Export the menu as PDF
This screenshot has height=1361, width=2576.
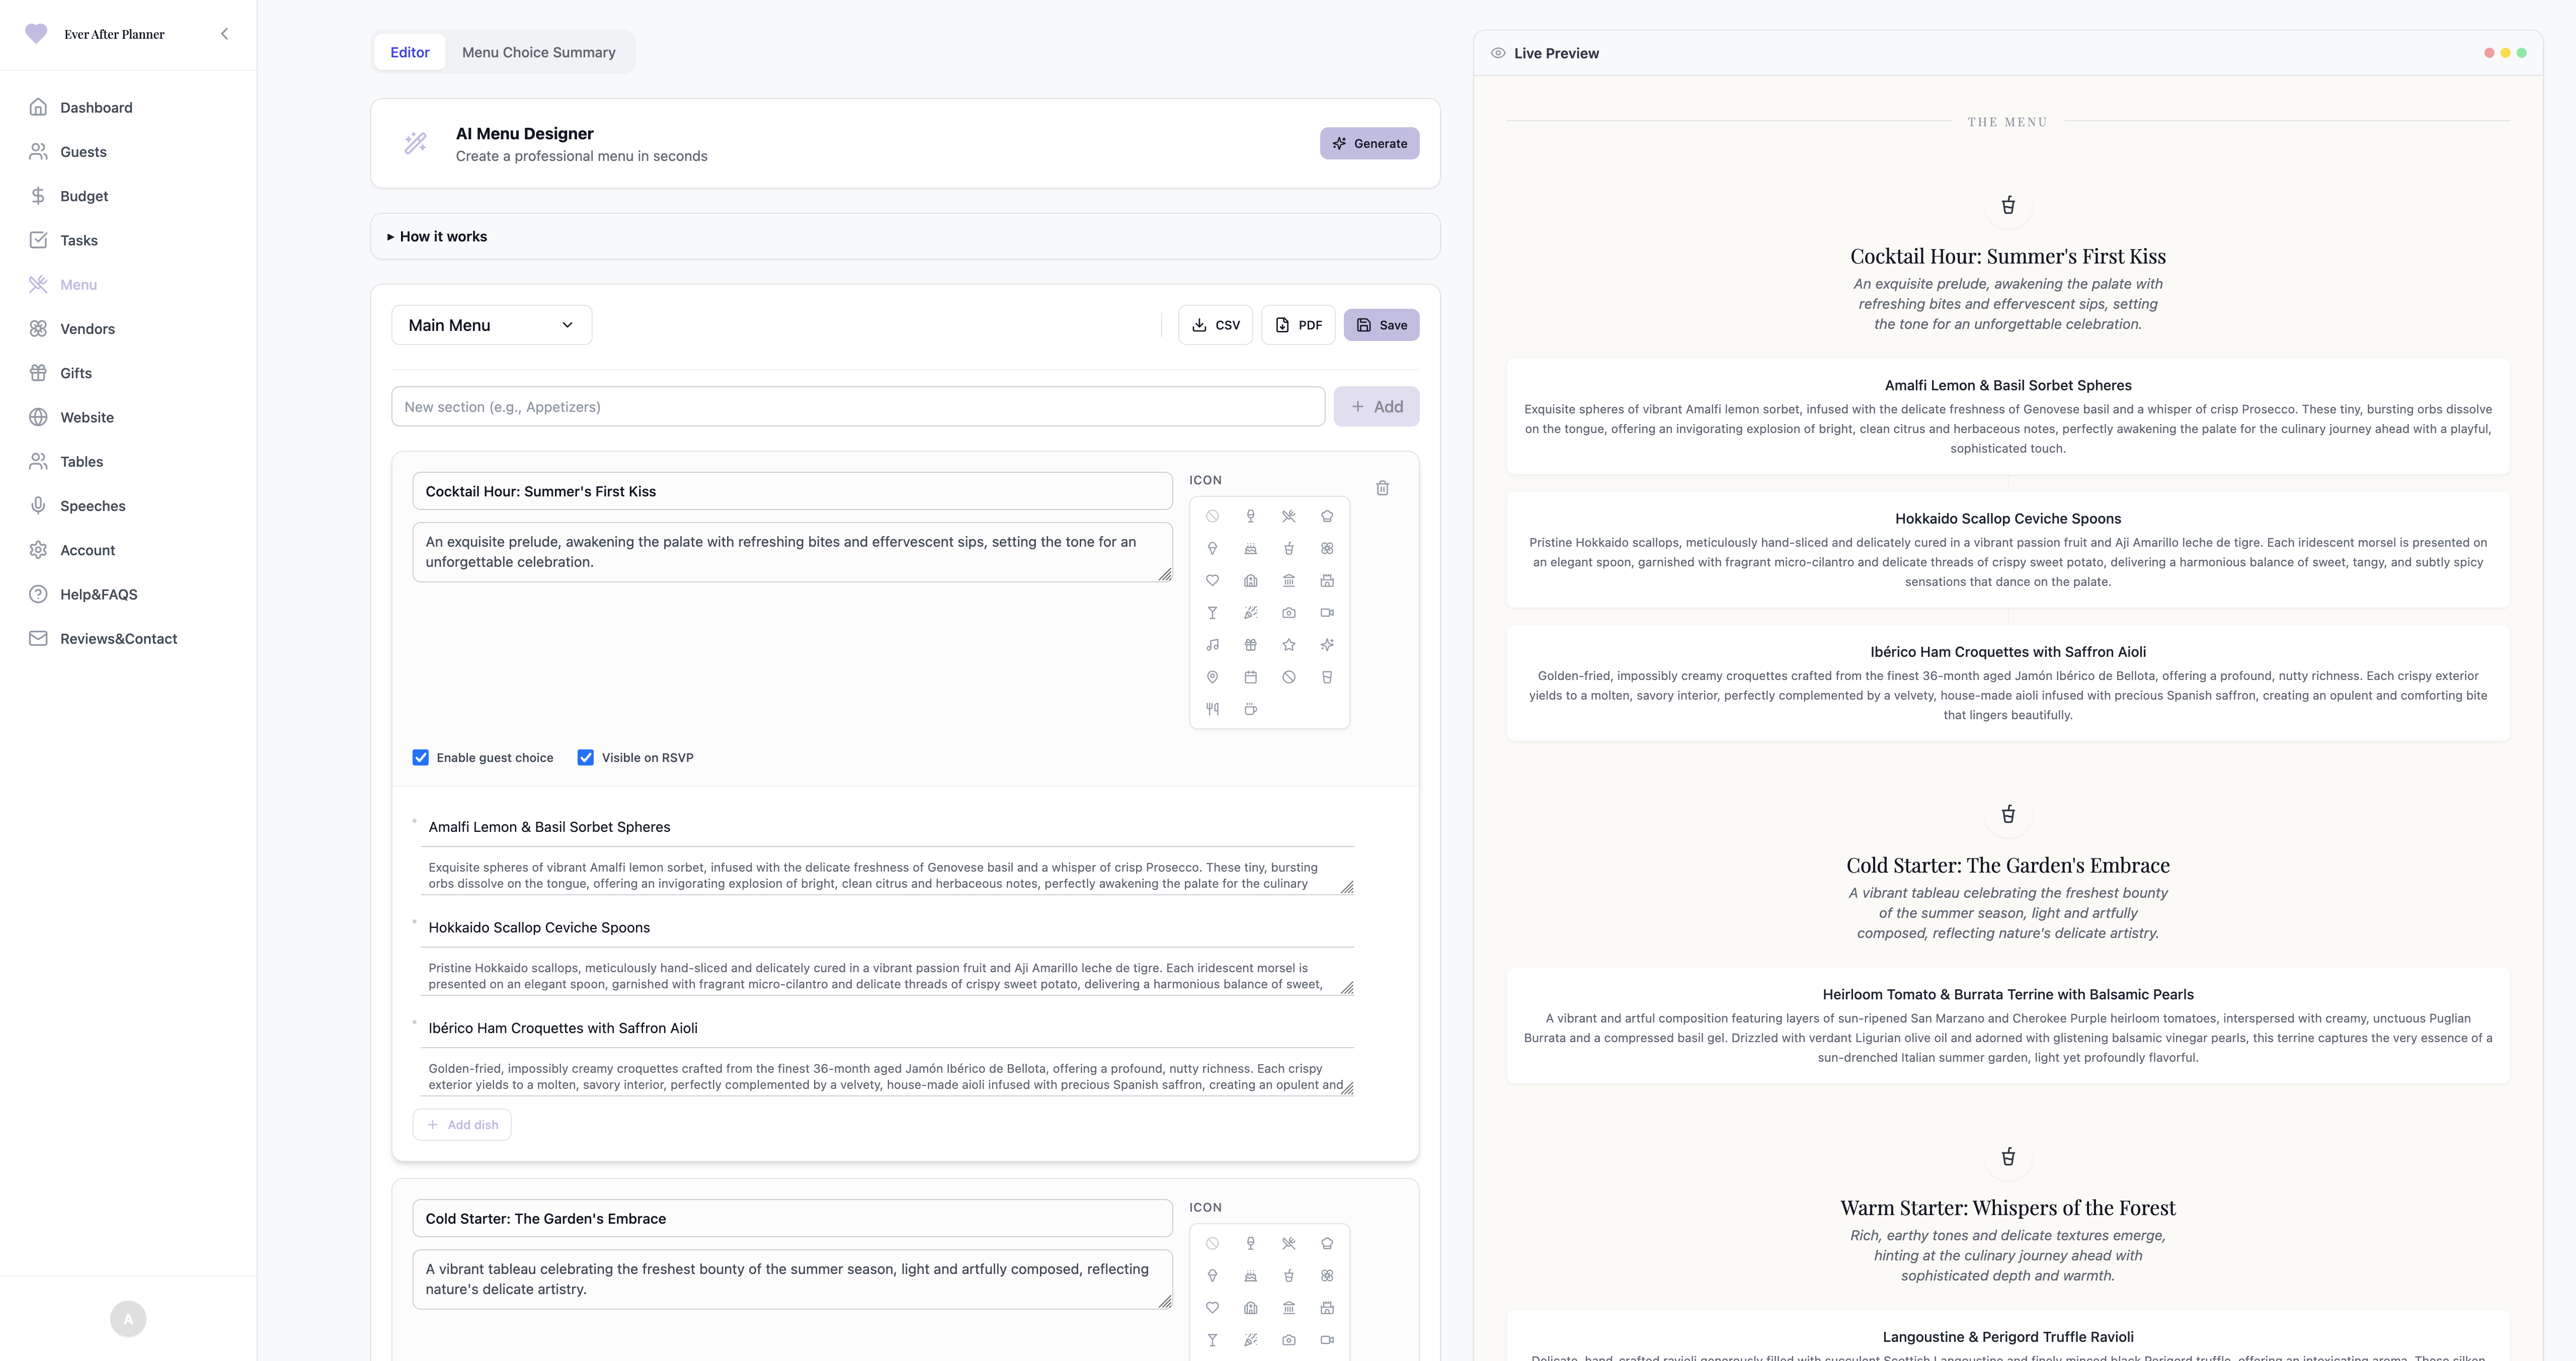(x=1298, y=325)
